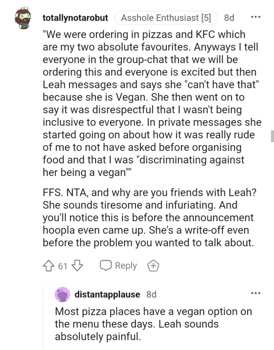Open totallynotarobut's user profile

(76, 18)
